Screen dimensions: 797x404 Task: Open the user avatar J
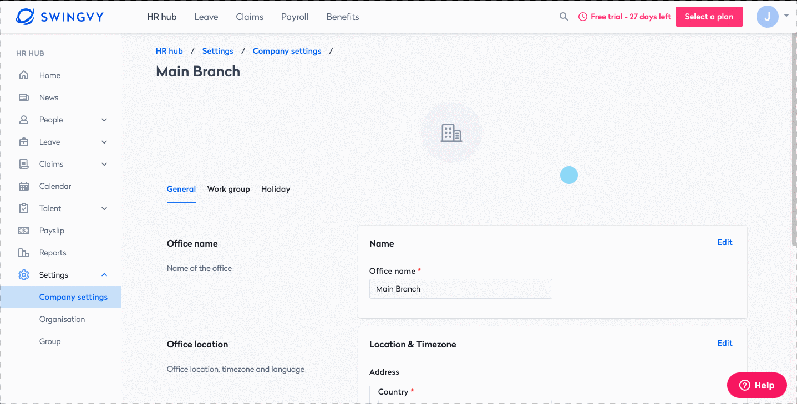coord(768,17)
